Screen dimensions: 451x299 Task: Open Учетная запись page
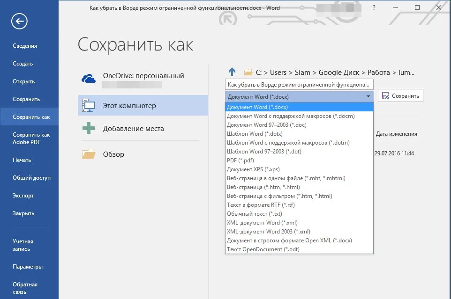click(23, 245)
